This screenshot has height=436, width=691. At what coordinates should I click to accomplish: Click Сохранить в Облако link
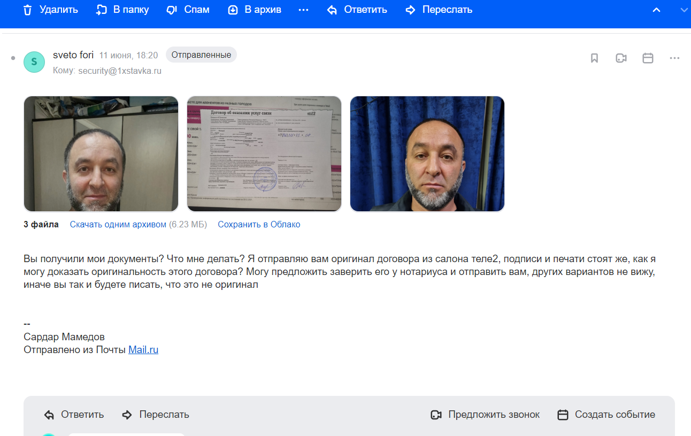click(x=259, y=225)
